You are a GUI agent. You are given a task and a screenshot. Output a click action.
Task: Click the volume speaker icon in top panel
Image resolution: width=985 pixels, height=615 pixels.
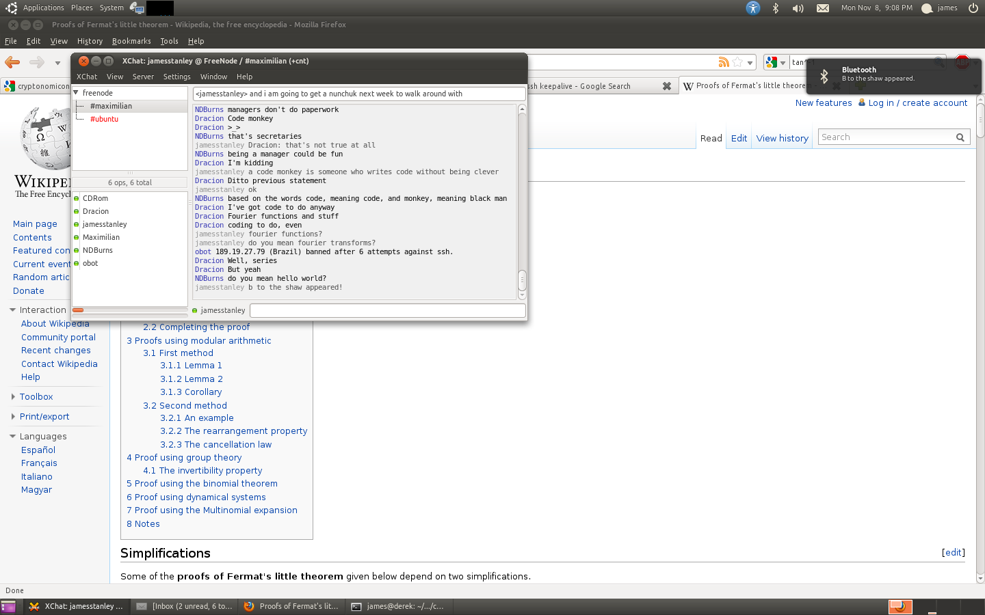pyautogui.click(x=798, y=8)
